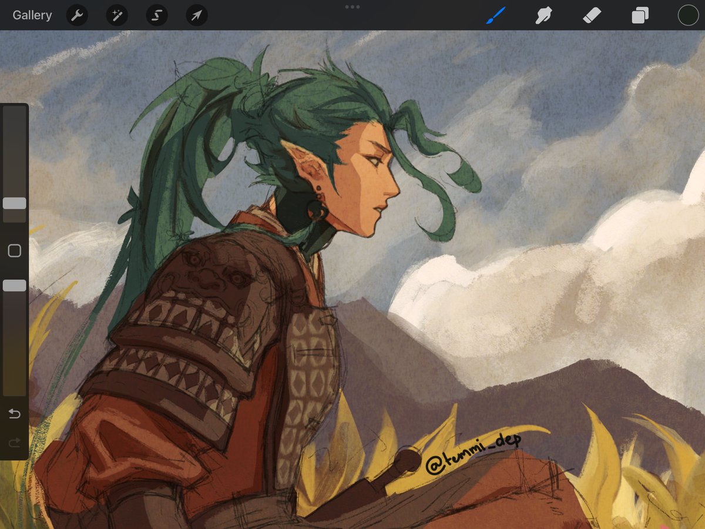The width and height of the screenshot is (705, 529).
Task: Select the Adjustments magic wand icon
Action: (x=116, y=15)
